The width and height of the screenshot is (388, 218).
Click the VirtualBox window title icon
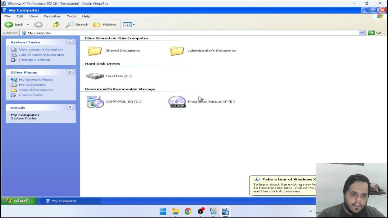tap(4, 3)
